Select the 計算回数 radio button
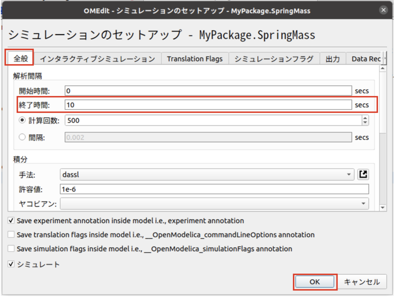Viewport: 396px width, 299px height. pos(22,120)
